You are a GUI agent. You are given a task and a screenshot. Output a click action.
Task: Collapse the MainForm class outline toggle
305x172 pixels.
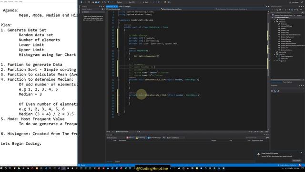[x=119, y=27]
